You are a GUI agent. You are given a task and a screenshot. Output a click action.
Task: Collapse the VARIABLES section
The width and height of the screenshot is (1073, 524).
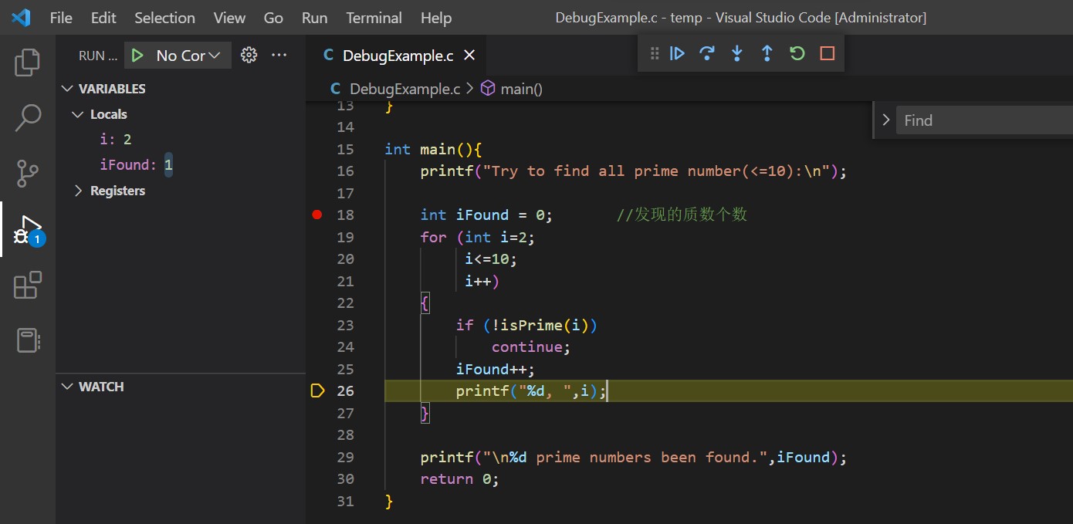tap(68, 89)
